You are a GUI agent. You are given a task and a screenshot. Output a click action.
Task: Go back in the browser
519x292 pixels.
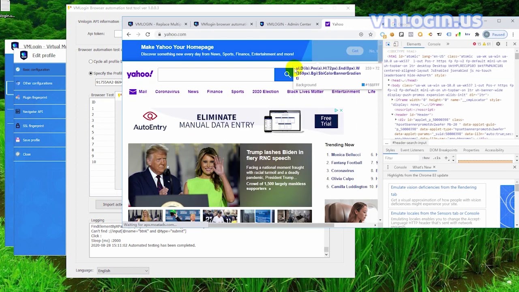coord(129,34)
